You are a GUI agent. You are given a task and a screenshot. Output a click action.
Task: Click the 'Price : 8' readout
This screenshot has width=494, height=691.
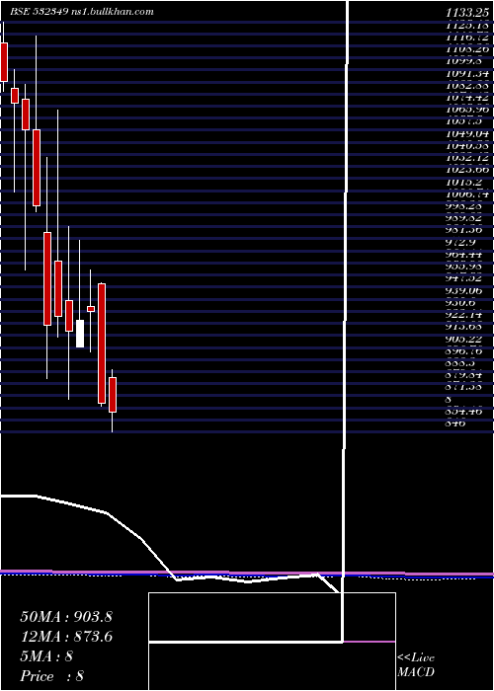coord(52,676)
